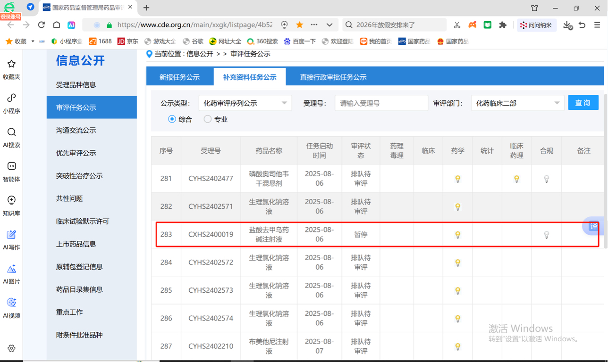Open the 智能体 sidebar icon
Viewport: 608px width, 362px height.
pos(11,171)
